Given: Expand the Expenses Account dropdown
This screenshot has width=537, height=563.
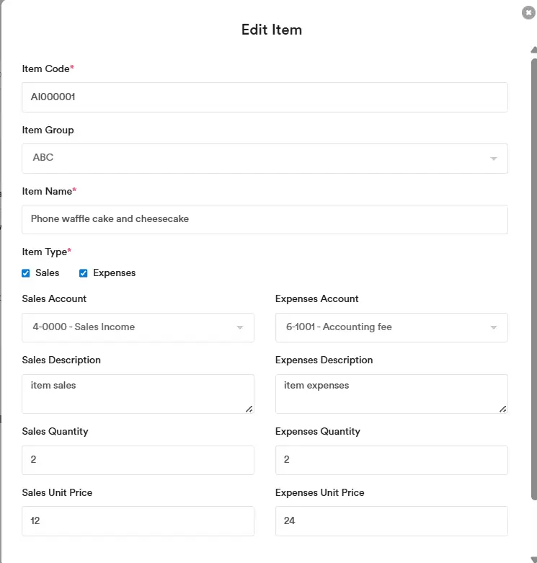Looking at the screenshot, I should click(391, 327).
